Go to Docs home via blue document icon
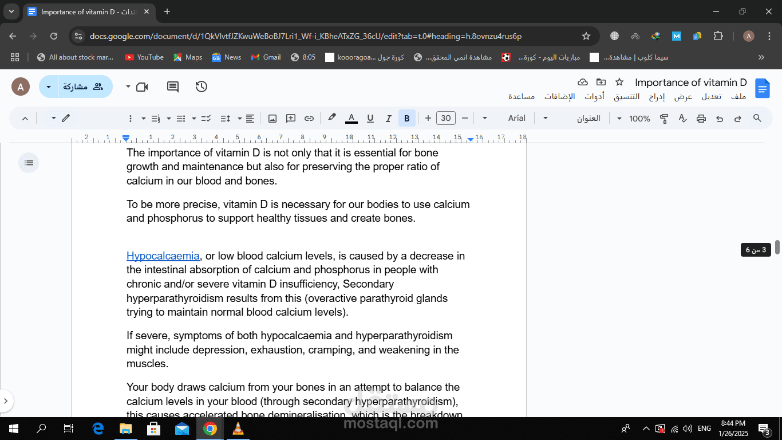The height and width of the screenshot is (440, 782). [x=763, y=88]
